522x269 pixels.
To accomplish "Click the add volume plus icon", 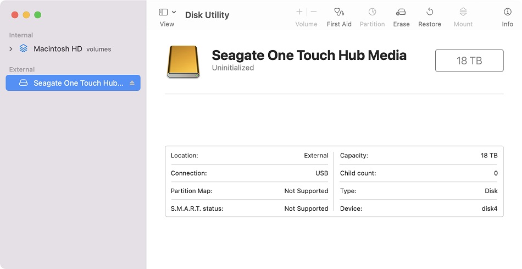I will [299, 12].
